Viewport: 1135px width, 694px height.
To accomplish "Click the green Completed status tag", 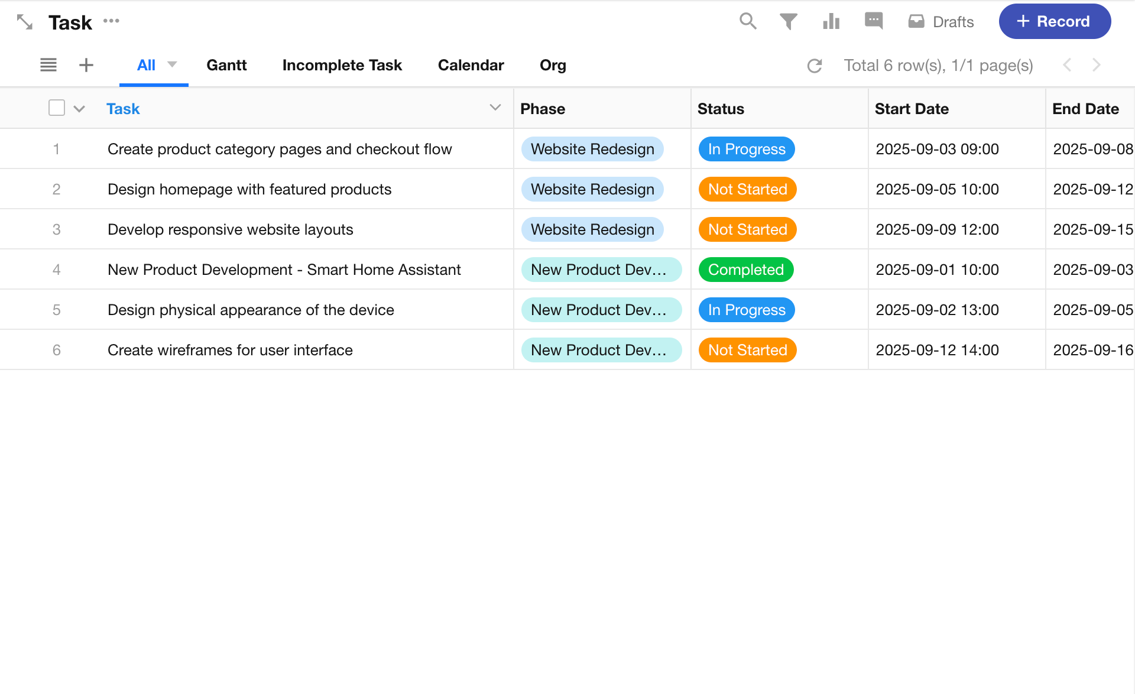I will [746, 270].
